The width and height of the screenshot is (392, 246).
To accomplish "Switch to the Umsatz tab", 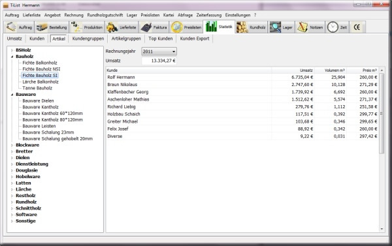I will click(x=14, y=38).
